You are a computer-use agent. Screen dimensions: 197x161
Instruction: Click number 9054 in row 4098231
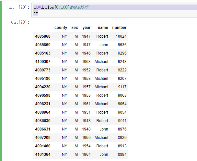coord(122,104)
